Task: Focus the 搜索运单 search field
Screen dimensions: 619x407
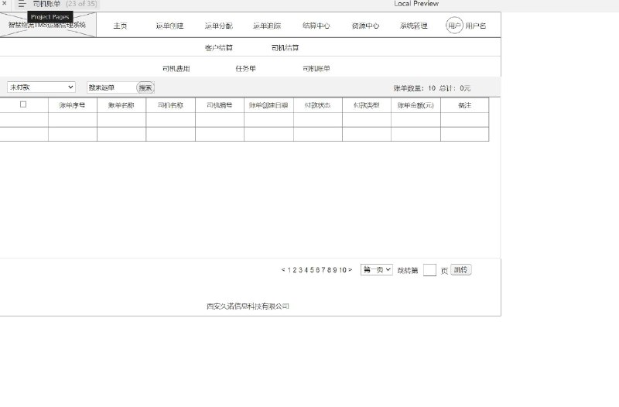Action: pos(111,87)
